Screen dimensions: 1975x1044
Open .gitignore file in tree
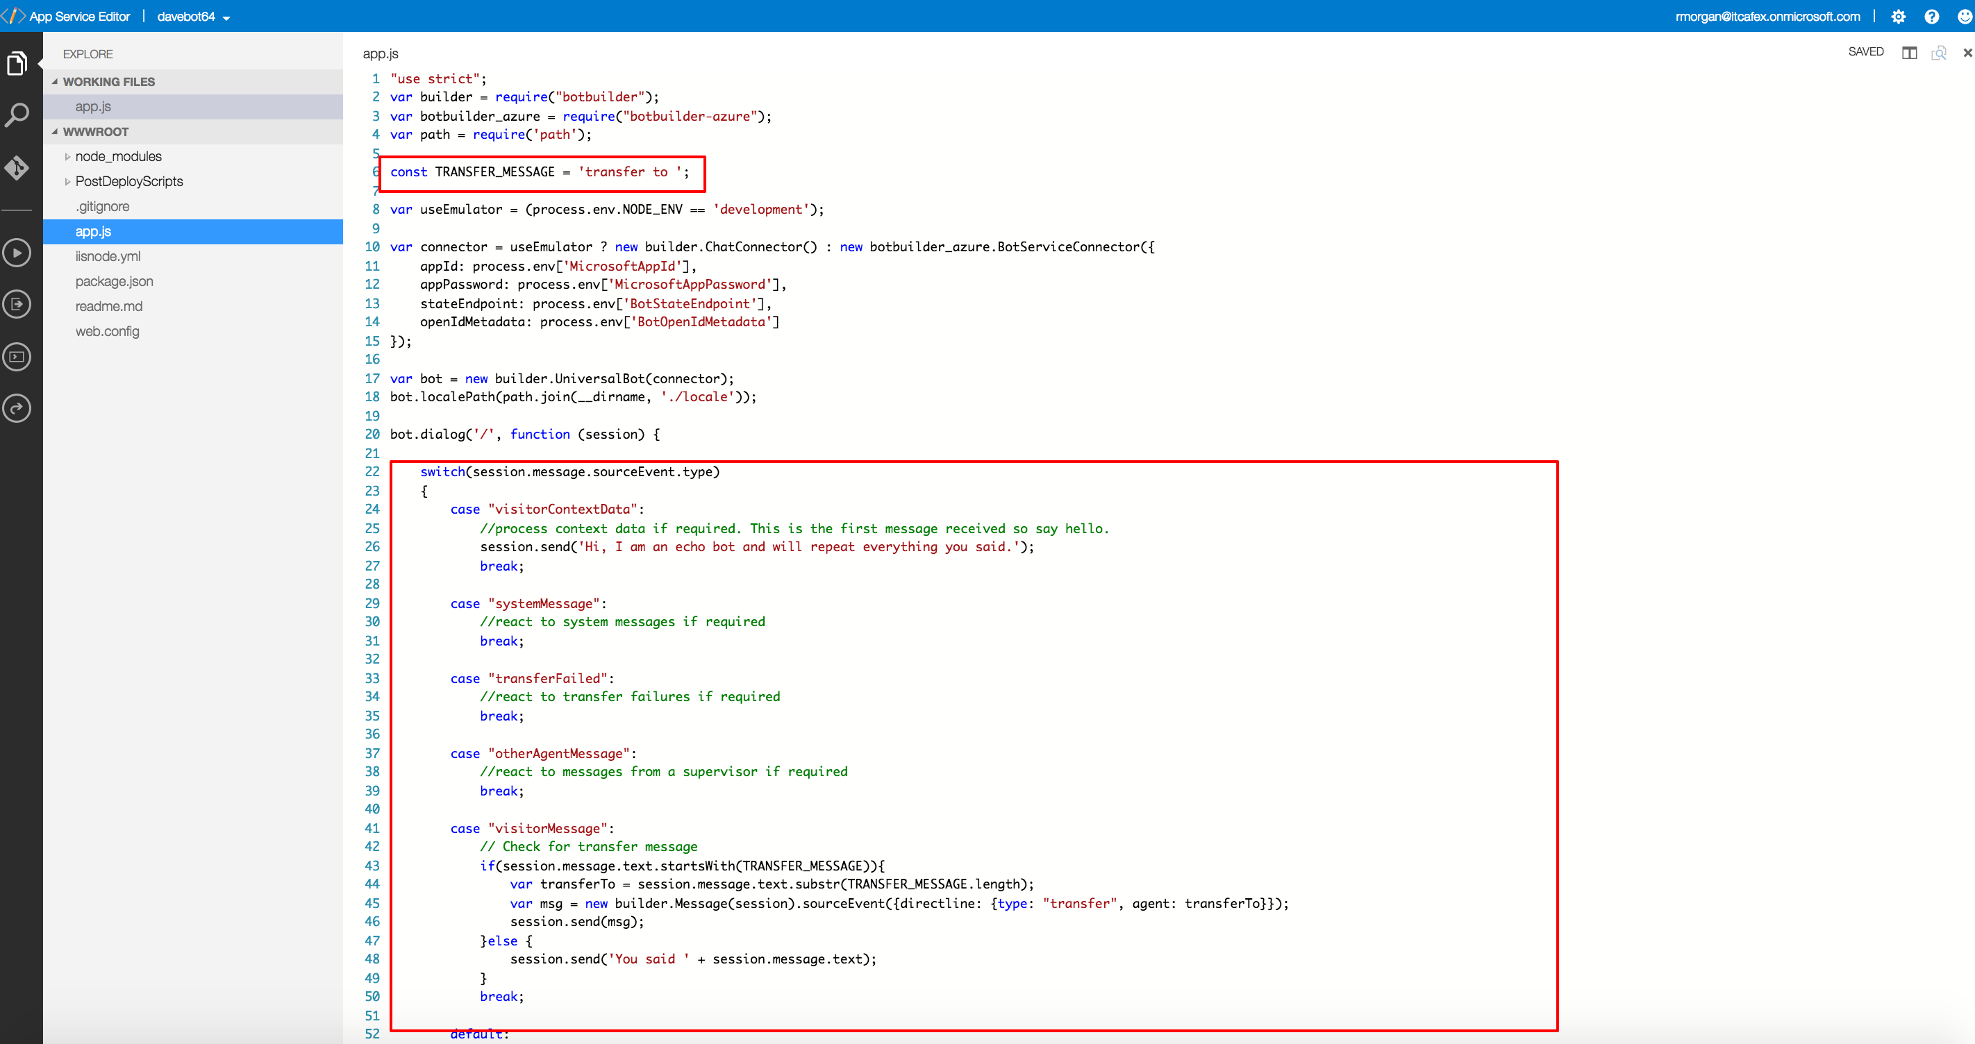(x=193, y=206)
